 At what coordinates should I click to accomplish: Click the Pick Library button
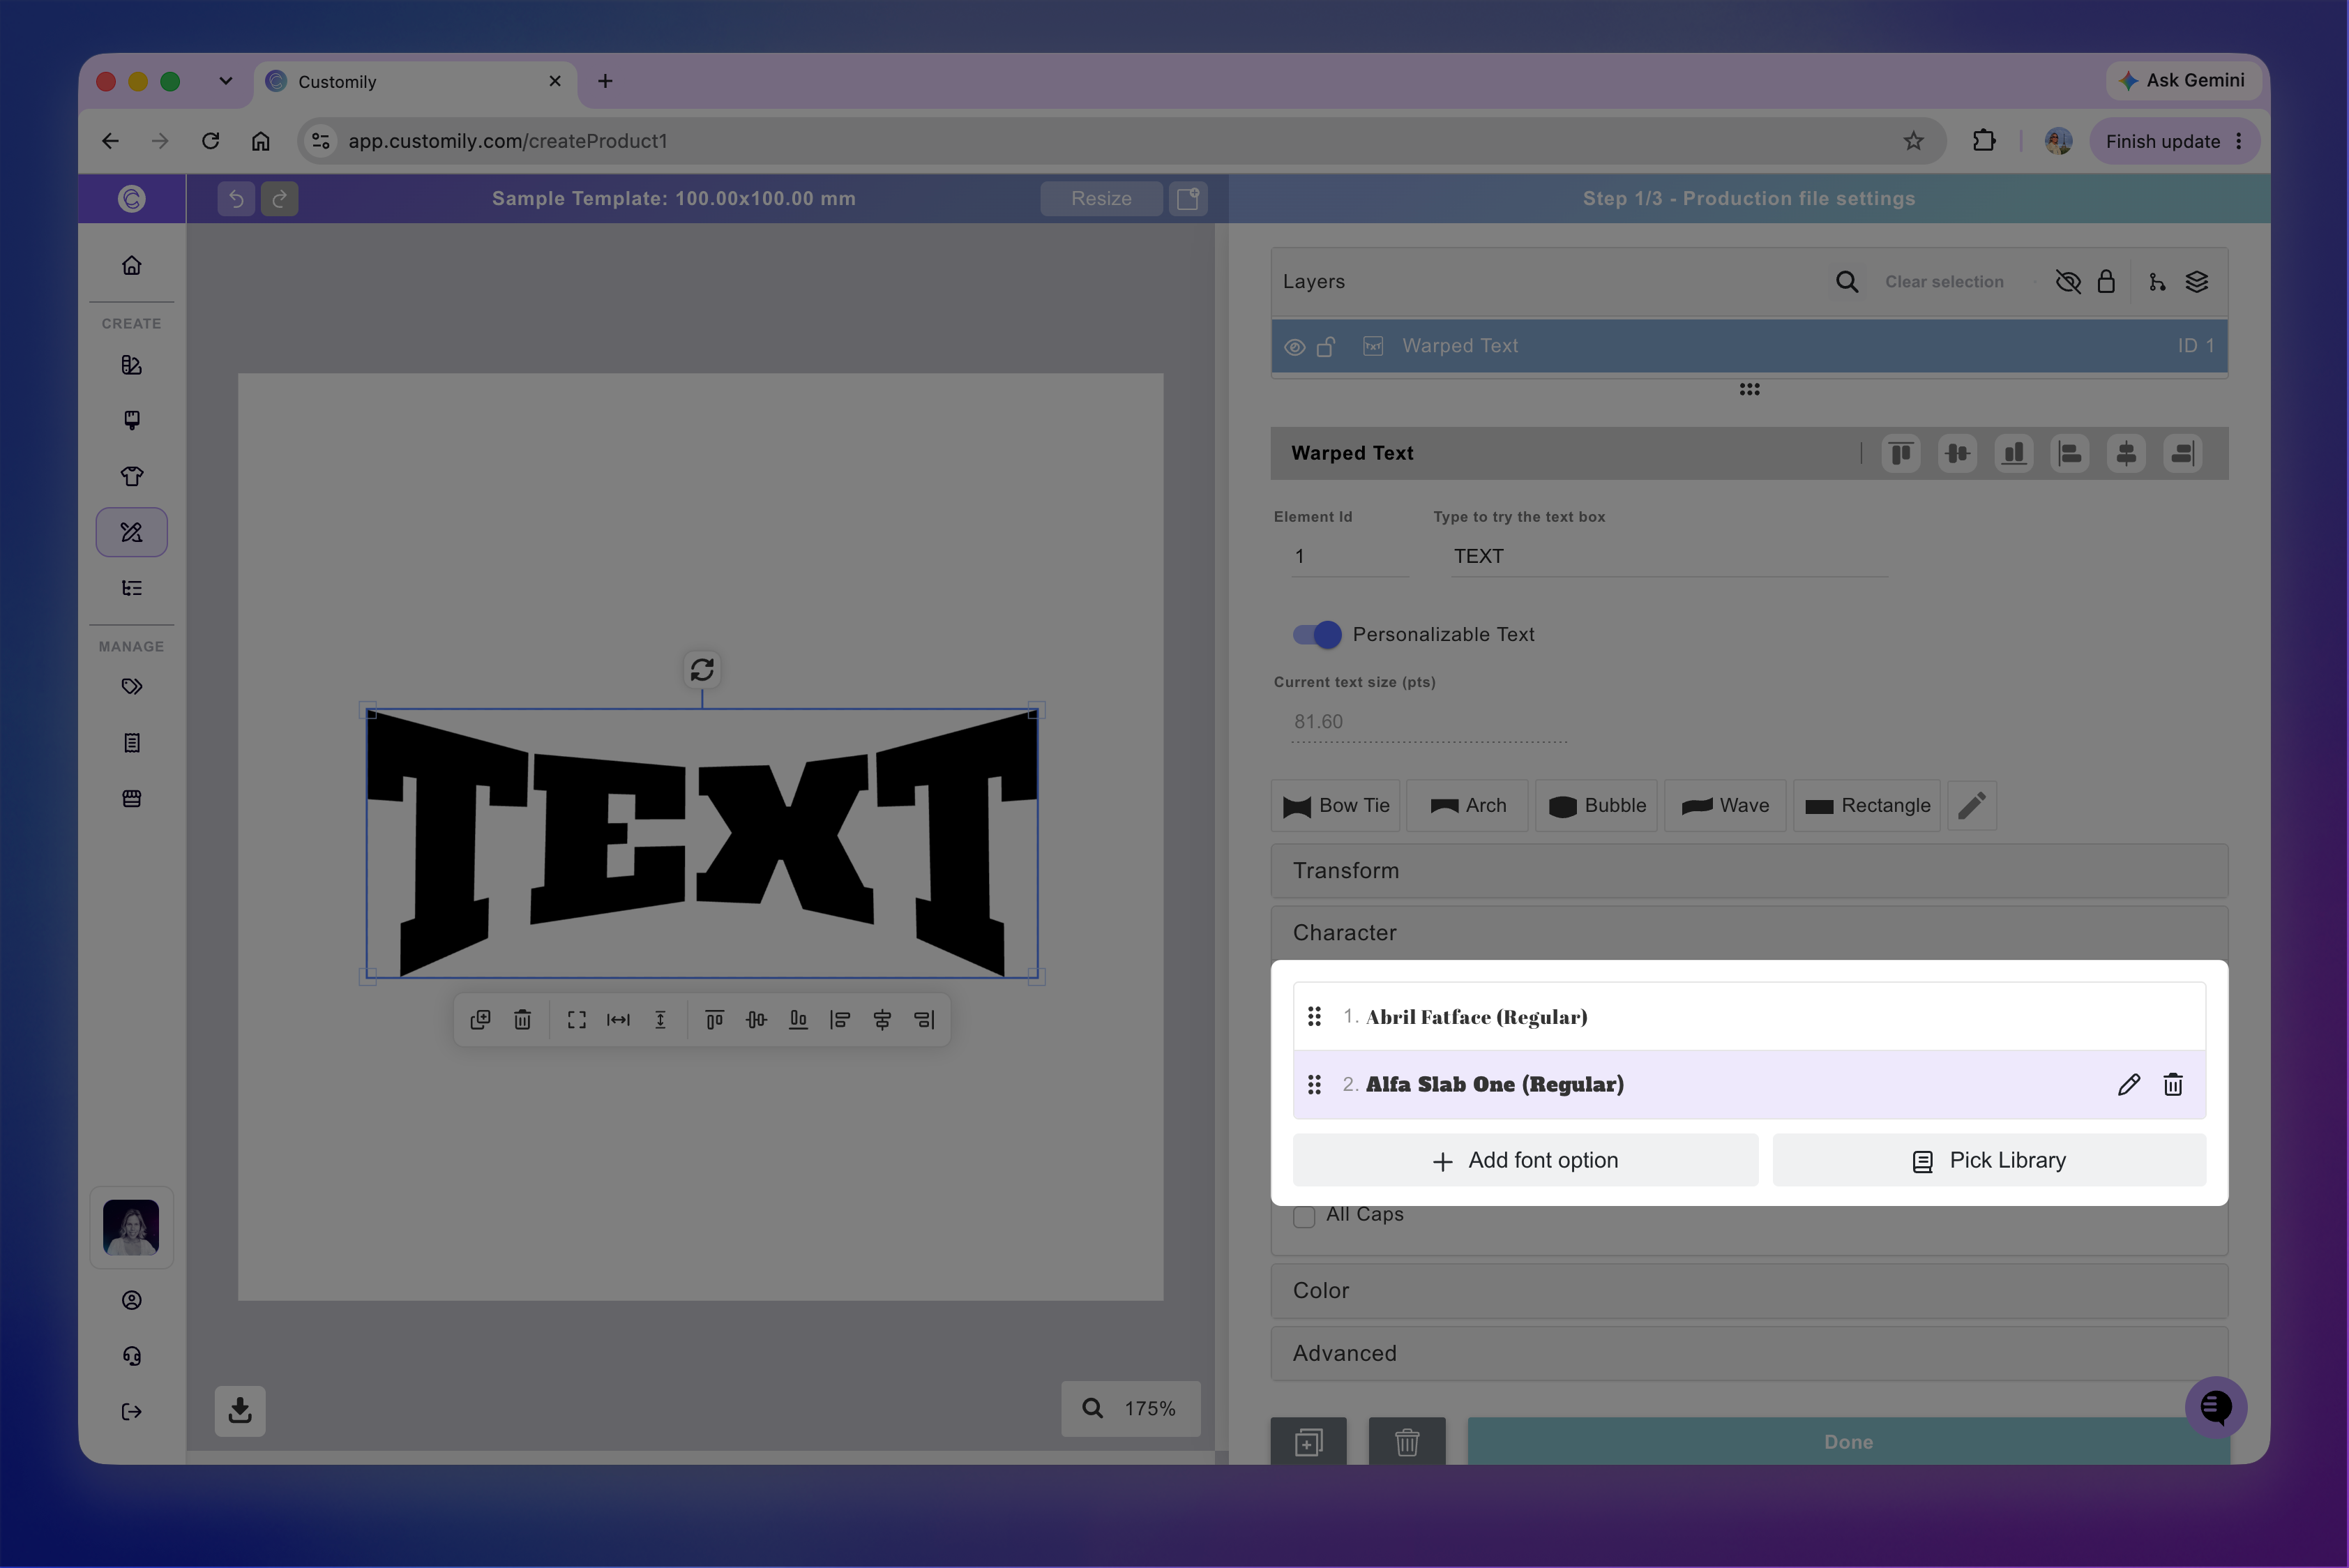click(x=1989, y=1160)
